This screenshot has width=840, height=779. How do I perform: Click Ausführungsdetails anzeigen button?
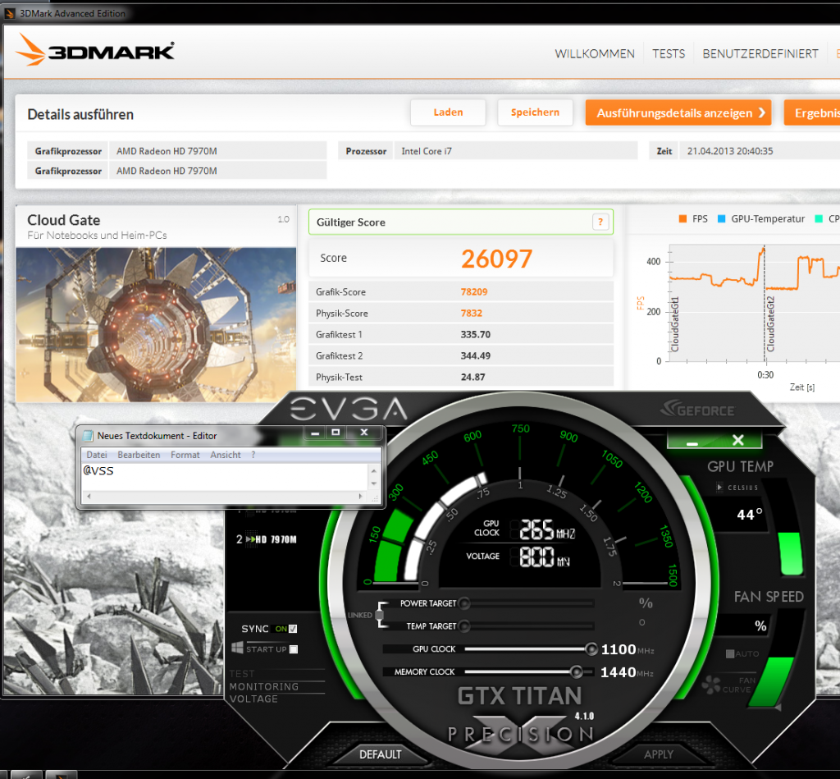(x=678, y=112)
